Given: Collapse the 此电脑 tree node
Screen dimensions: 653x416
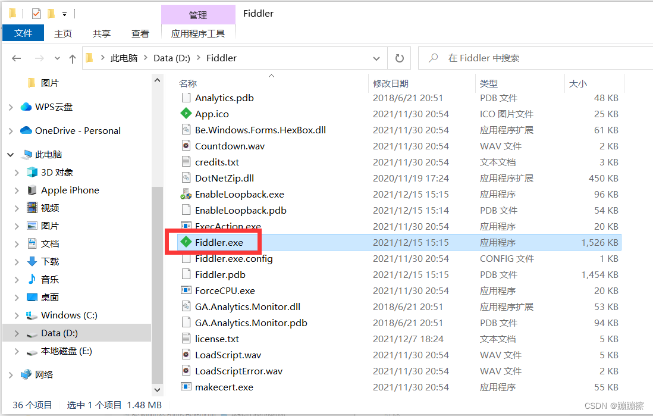Looking at the screenshot, I should [11, 154].
